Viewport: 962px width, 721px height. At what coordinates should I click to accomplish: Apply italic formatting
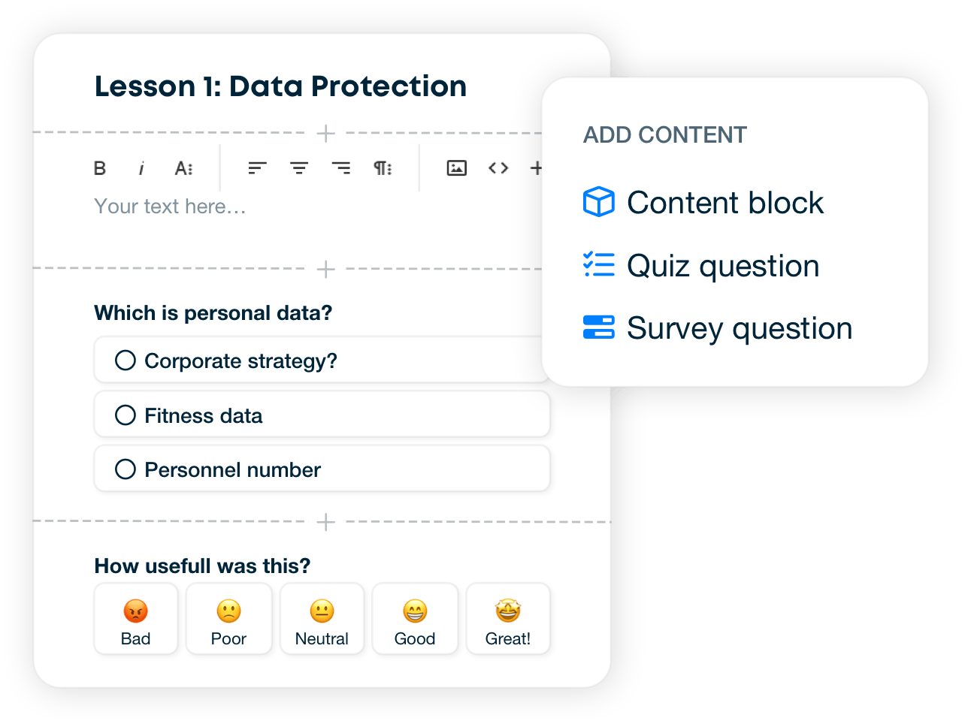click(x=141, y=168)
